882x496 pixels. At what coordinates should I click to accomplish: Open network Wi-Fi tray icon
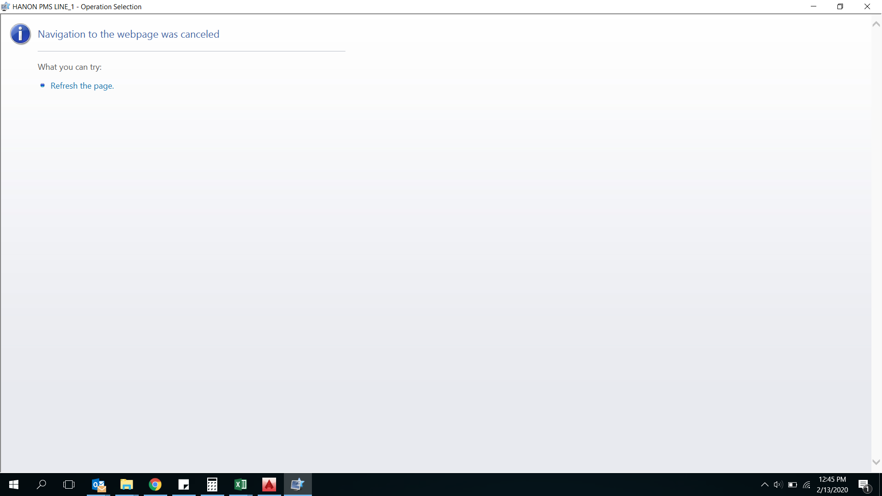click(x=807, y=485)
